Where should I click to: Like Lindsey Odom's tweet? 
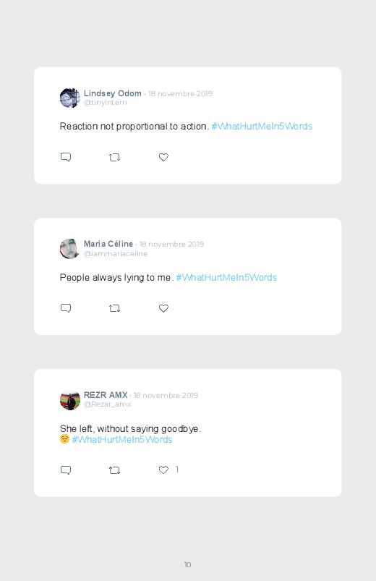[x=163, y=157]
